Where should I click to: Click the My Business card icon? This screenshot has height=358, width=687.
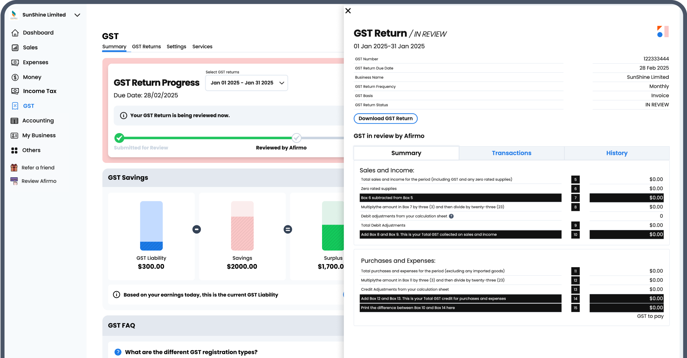[14, 135]
